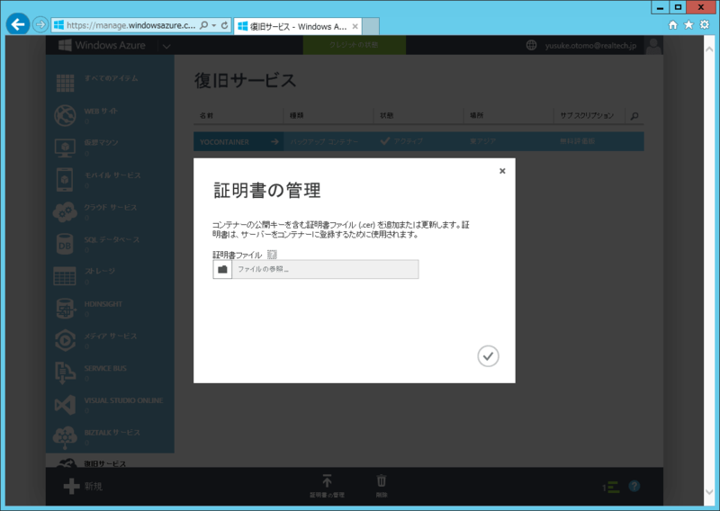Click the 削除 trash button

click(x=382, y=486)
